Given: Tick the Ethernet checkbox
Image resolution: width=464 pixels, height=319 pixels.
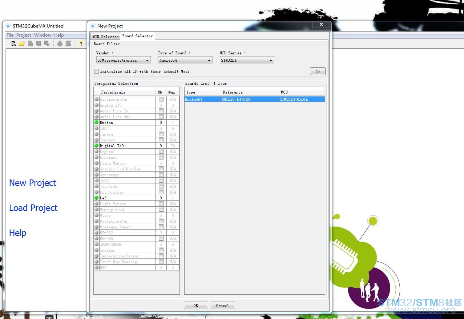Looking at the screenshot, I should coord(161,157).
